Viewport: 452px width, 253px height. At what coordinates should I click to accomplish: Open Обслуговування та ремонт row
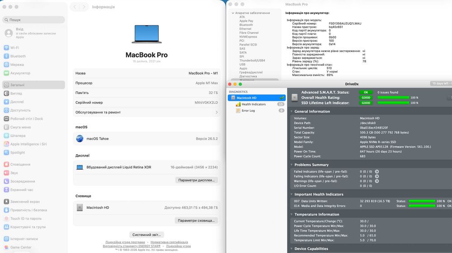pos(146,112)
